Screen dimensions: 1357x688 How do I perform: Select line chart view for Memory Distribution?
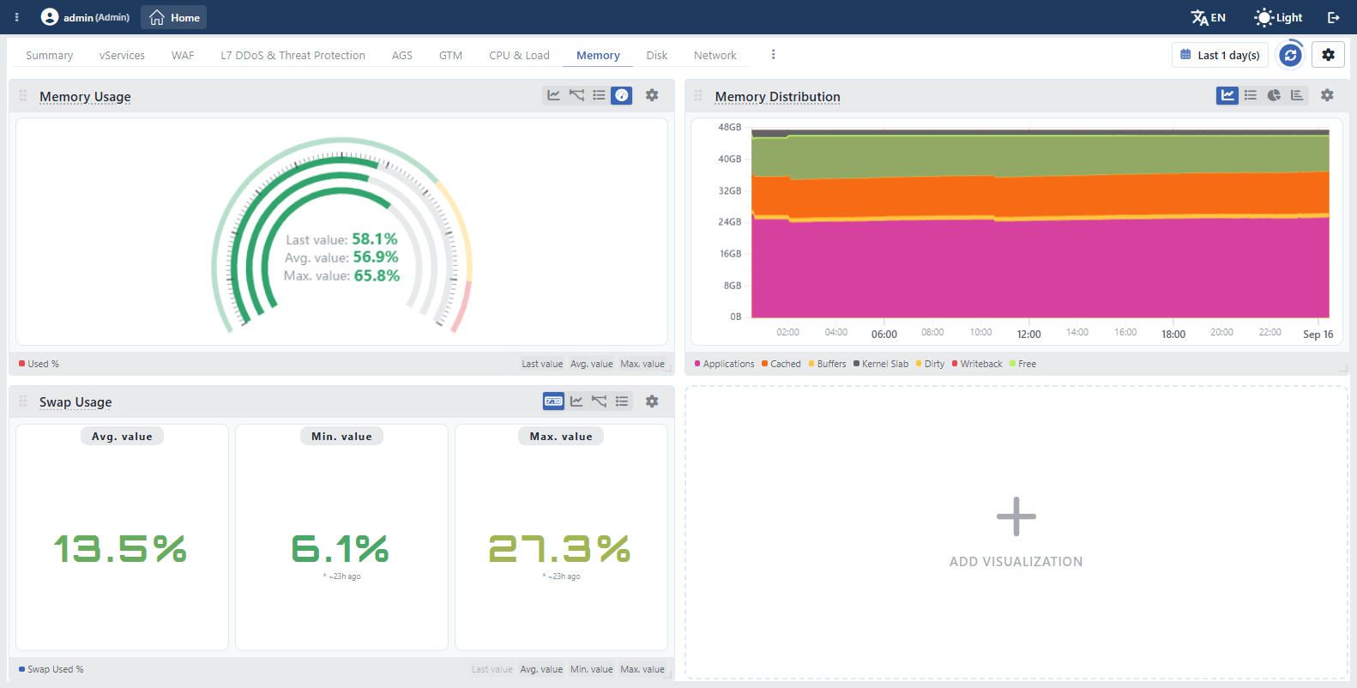[x=1227, y=95]
